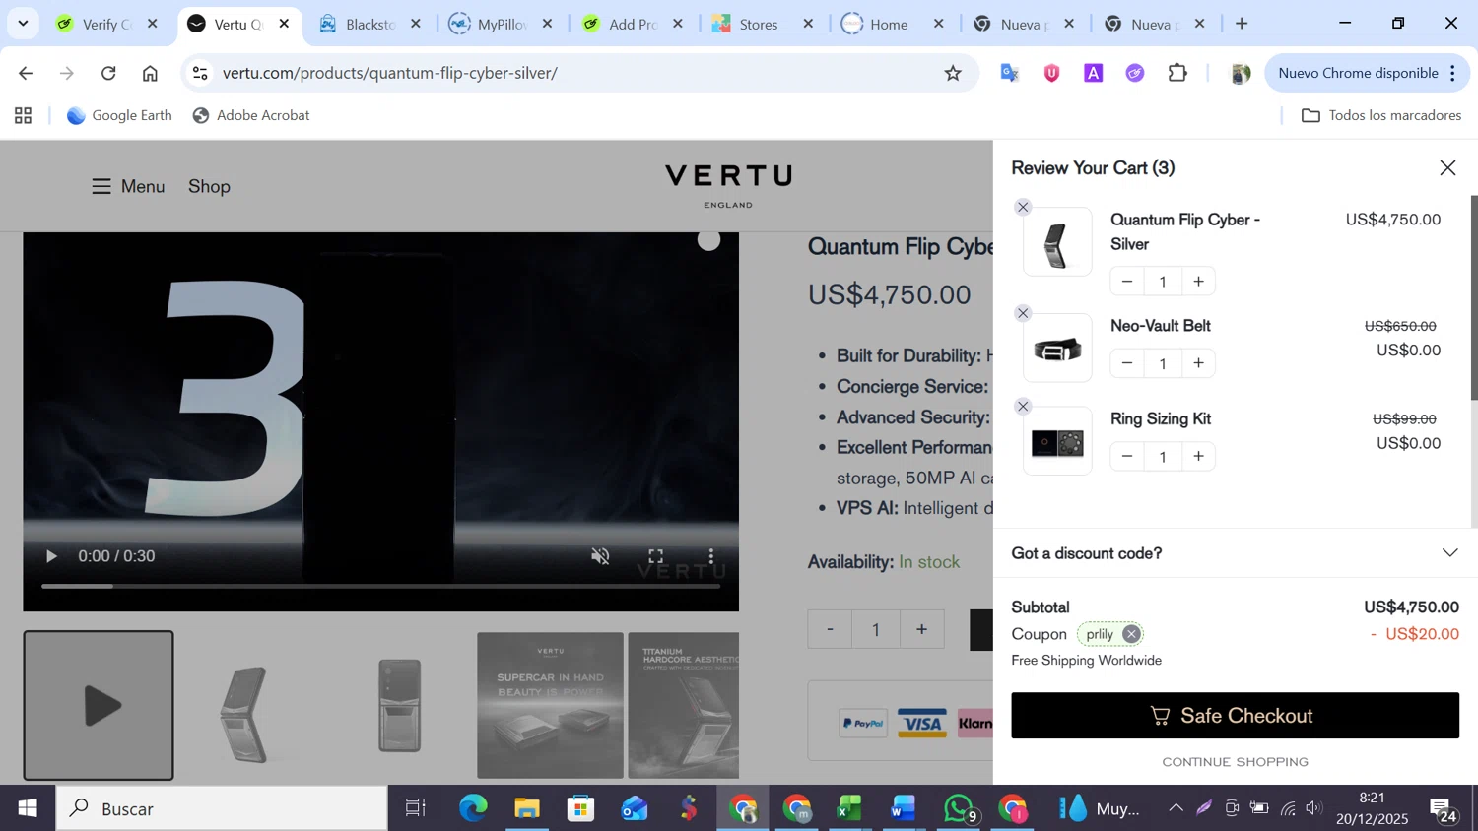1478x831 pixels.
Task: Decrease Ring Sizing Kit quantity
Action: click(x=1127, y=456)
